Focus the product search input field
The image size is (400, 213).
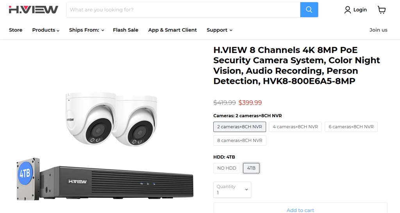[x=183, y=10]
